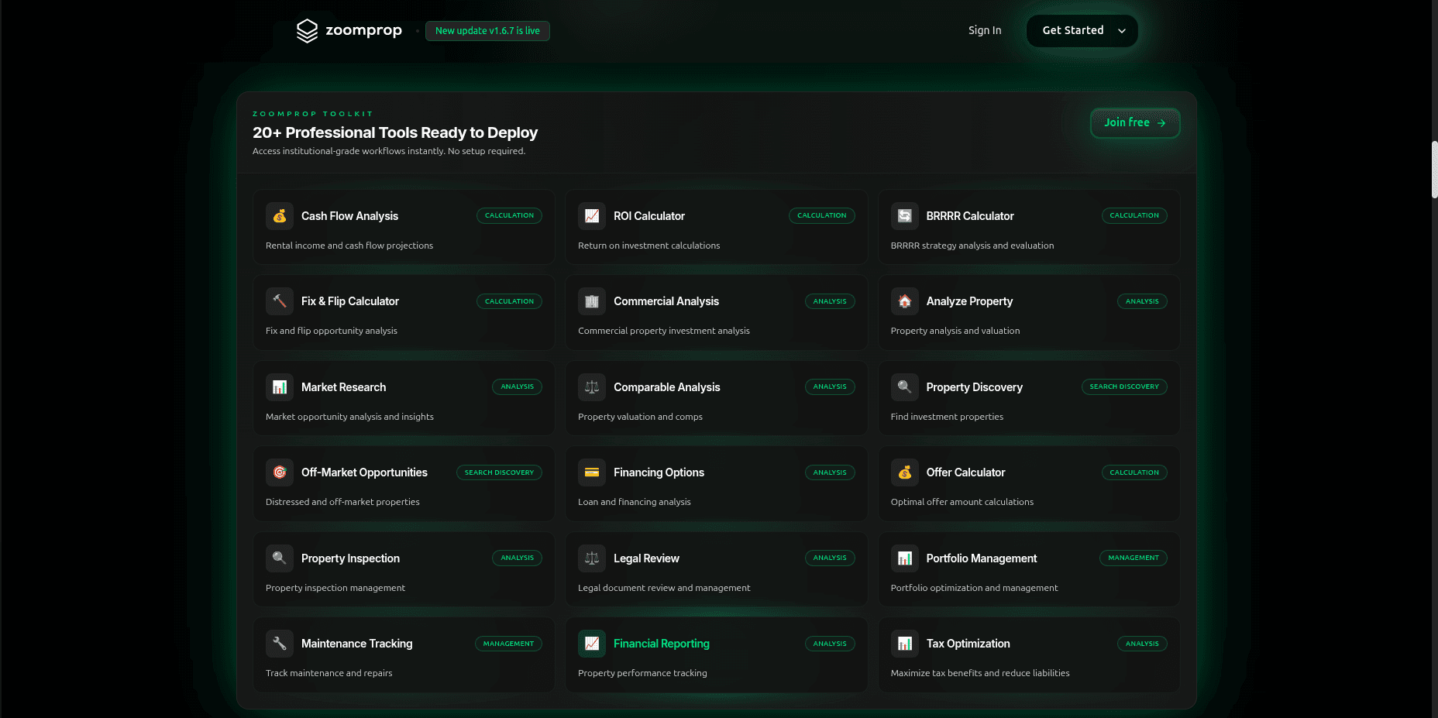Select the Property Inspection title

point(350,558)
